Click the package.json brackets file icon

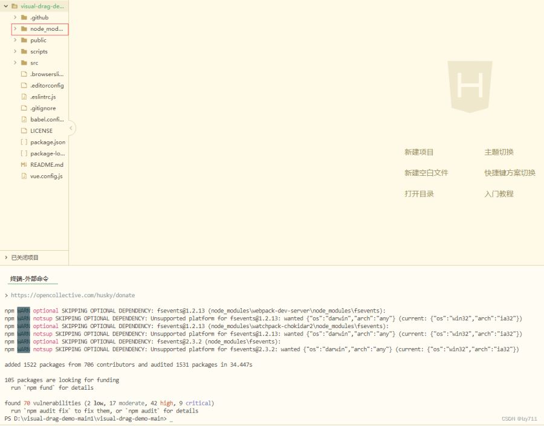[24, 142]
